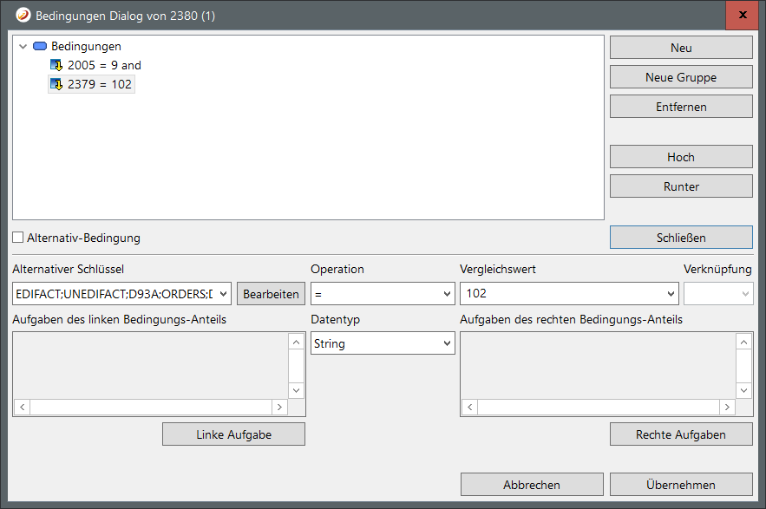Click the blue Bedingungen group icon

pyautogui.click(x=40, y=46)
